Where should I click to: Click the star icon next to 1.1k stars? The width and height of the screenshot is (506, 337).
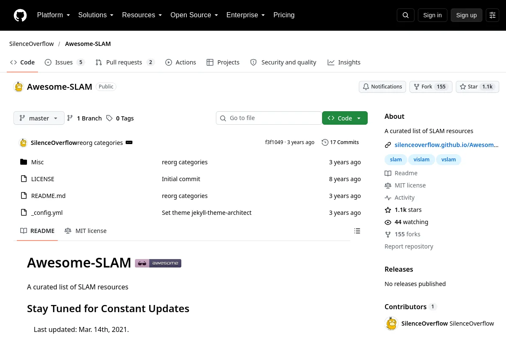[x=388, y=210]
